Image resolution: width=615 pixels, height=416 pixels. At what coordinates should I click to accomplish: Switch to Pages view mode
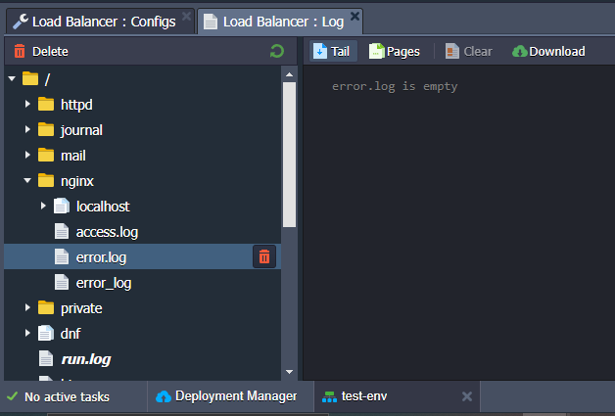coord(395,51)
